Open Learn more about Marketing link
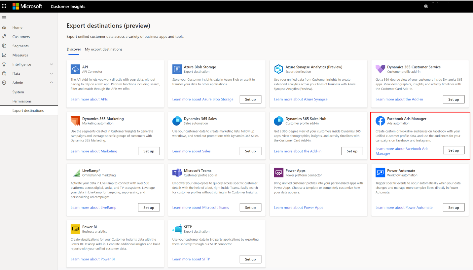Screen dimensions: 473x270 tap(94, 151)
